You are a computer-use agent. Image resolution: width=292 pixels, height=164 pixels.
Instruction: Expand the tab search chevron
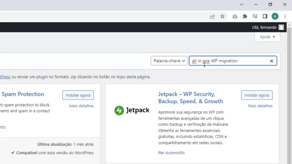(241, 5)
